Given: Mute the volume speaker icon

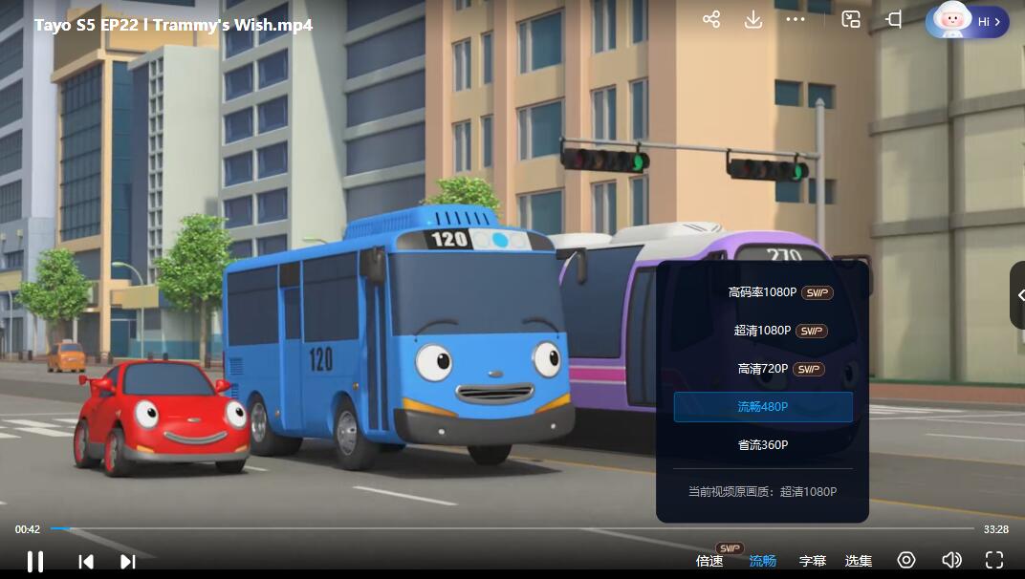Looking at the screenshot, I should tap(951, 560).
